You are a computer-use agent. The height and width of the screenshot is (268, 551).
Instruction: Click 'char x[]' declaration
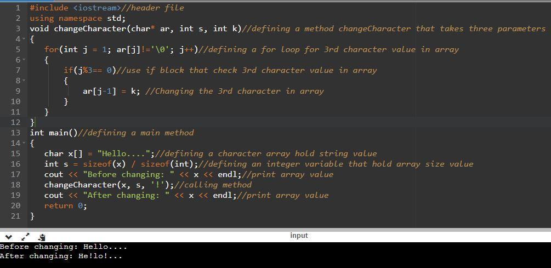tap(63, 153)
